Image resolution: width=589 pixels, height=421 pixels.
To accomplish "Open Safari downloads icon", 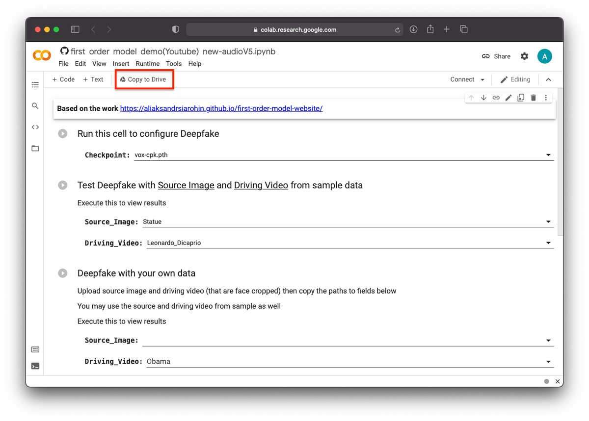I will [x=414, y=29].
